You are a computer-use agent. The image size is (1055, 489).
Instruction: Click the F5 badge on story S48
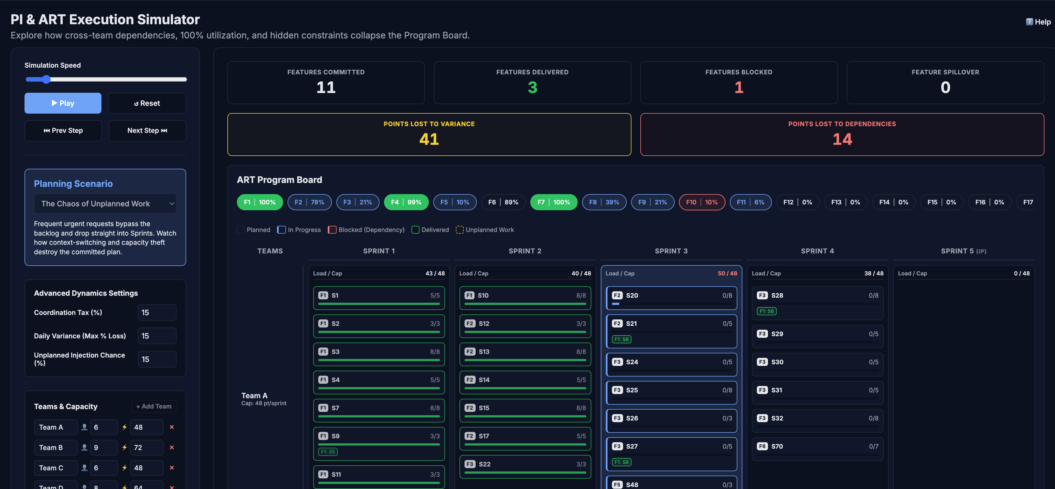[x=617, y=485]
